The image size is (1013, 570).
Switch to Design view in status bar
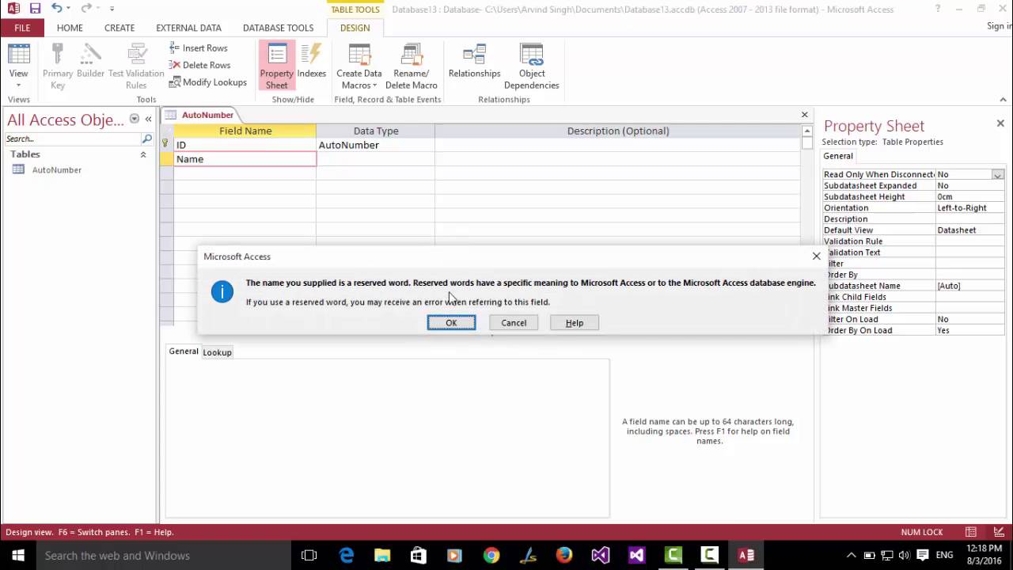(x=997, y=532)
